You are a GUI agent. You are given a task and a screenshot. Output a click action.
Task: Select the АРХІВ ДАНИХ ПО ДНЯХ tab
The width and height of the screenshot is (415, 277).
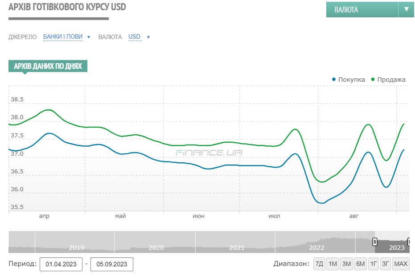(x=48, y=66)
